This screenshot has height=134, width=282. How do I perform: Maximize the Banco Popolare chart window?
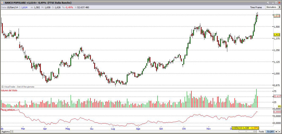click(x=276, y=3)
